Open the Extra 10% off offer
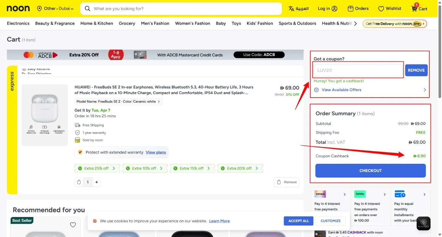Image resolution: width=442 pixels, height=237 pixels. (145, 168)
